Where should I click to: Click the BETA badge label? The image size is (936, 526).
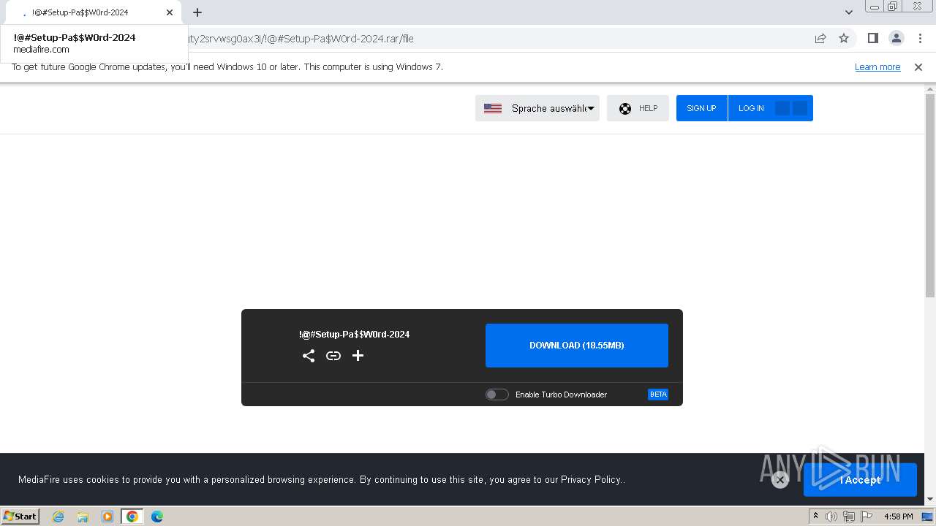point(658,394)
